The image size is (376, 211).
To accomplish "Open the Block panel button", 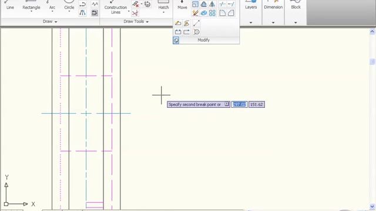I will [x=296, y=5].
